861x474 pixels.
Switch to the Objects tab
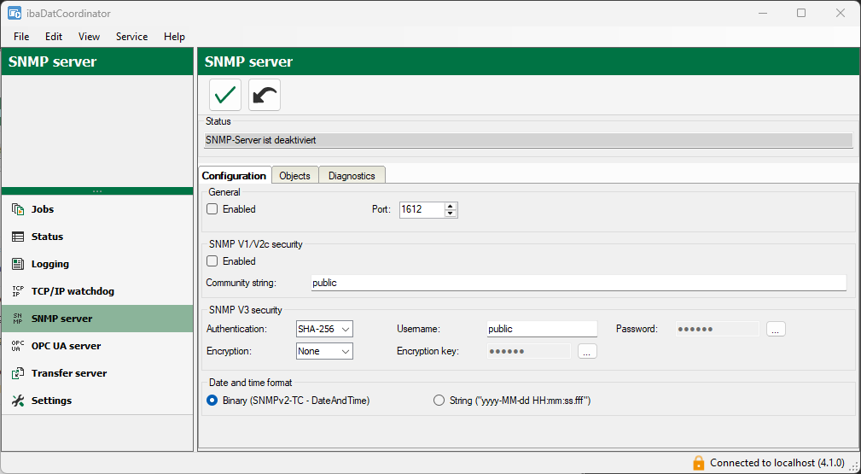click(x=295, y=175)
